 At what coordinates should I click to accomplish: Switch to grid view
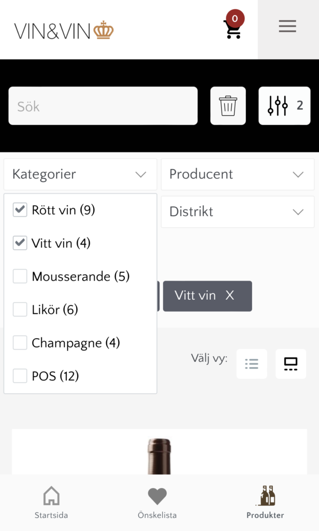pos(291,364)
